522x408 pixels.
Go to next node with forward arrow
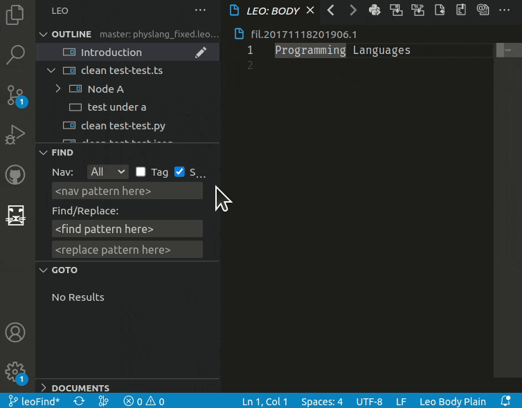point(352,10)
